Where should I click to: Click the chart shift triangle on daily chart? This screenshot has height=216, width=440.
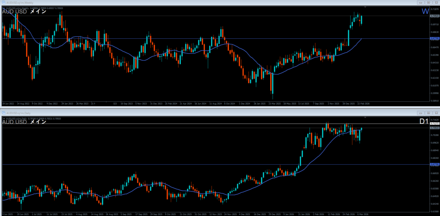(x=365, y=117)
